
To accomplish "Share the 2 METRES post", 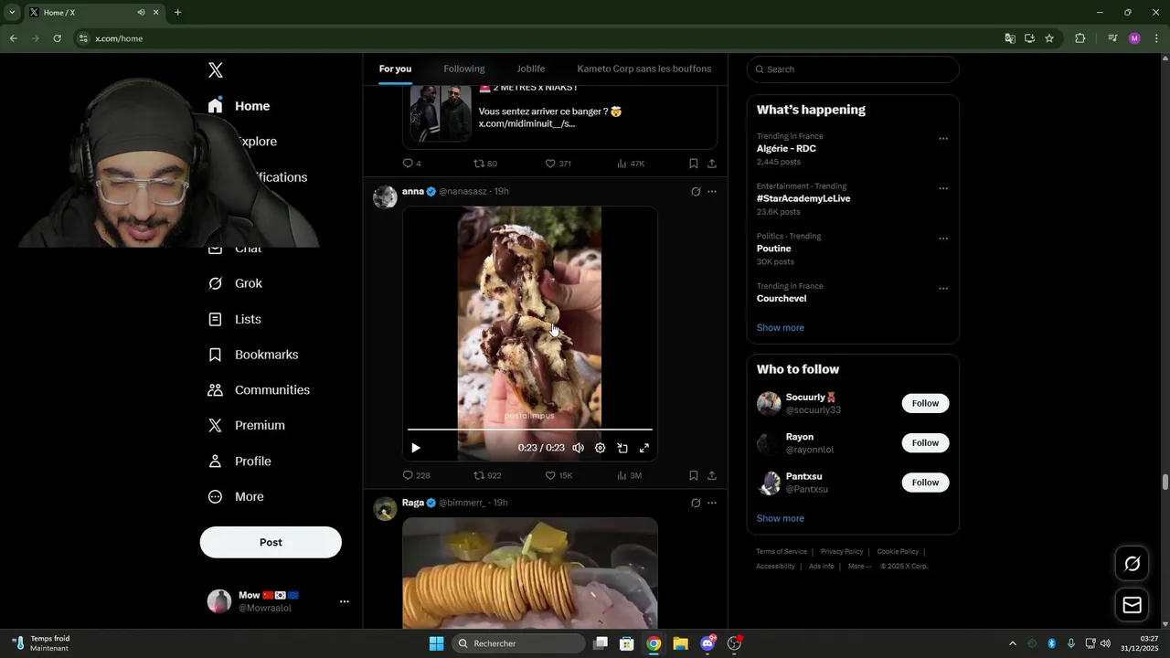I will pyautogui.click(x=712, y=164).
